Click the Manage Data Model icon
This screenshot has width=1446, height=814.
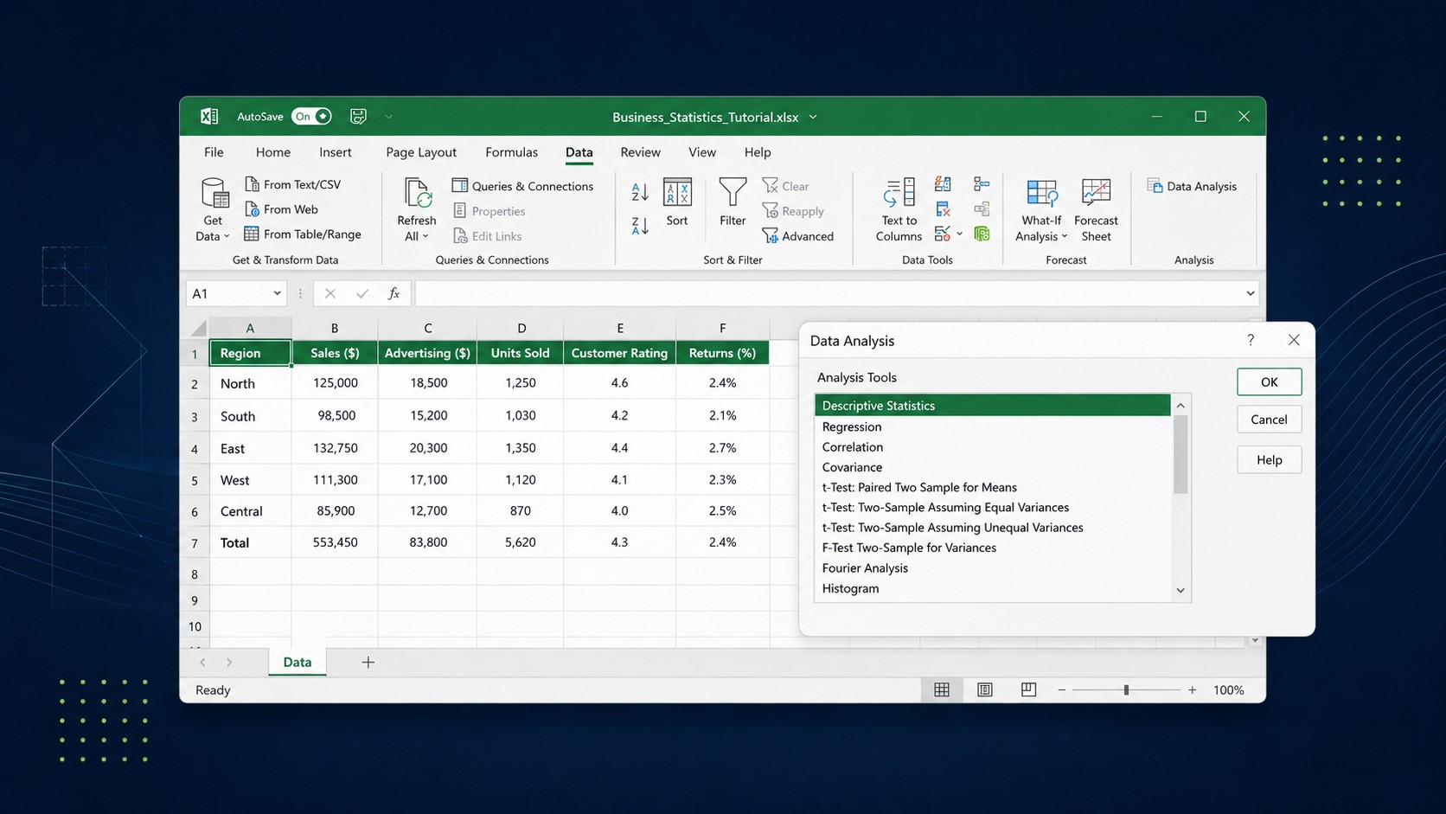982,234
